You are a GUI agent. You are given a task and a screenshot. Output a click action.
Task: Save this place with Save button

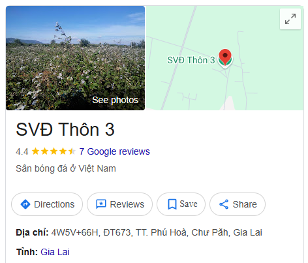181,204
